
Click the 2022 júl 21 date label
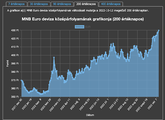114,104
